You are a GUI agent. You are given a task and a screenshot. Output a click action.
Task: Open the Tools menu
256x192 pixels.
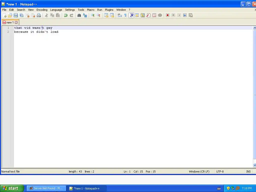click(x=81, y=10)
